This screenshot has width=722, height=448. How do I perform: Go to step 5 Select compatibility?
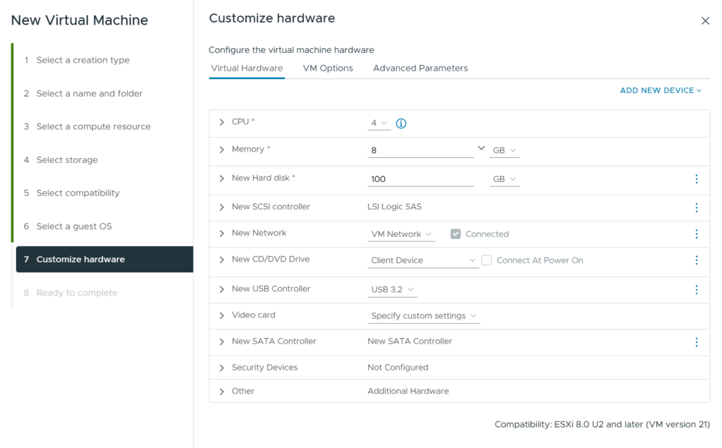click(78, 193)
